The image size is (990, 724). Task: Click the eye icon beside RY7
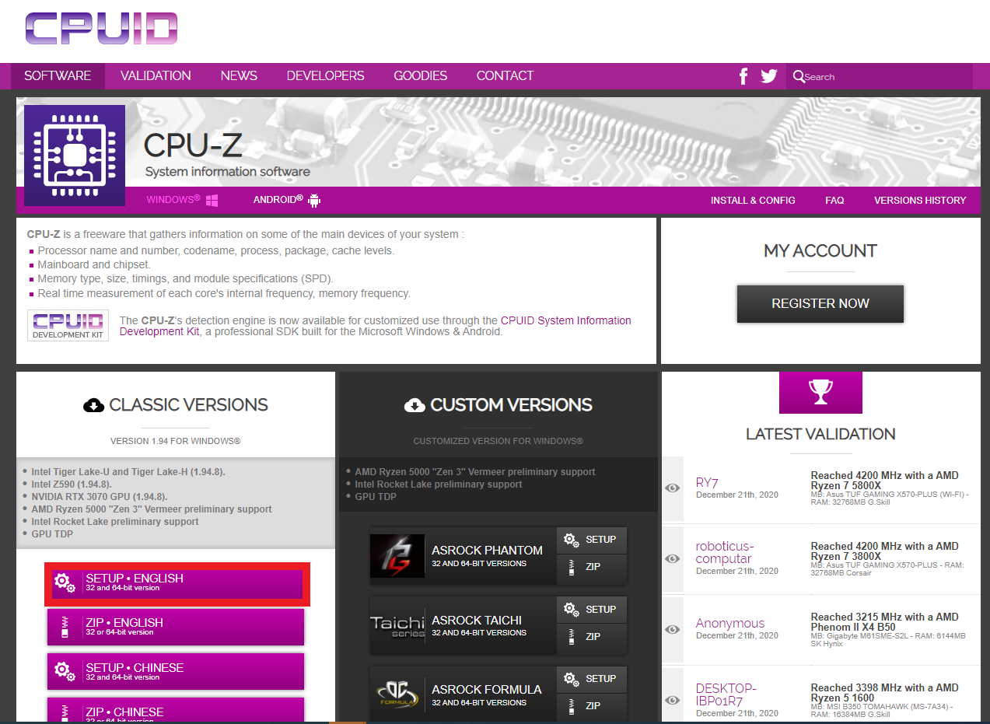(x=673, y=488)
